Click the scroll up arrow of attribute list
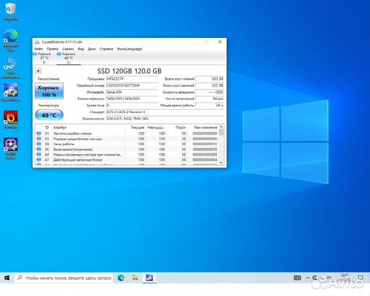The width and height of the screenshot is (370, 296). 221,127
